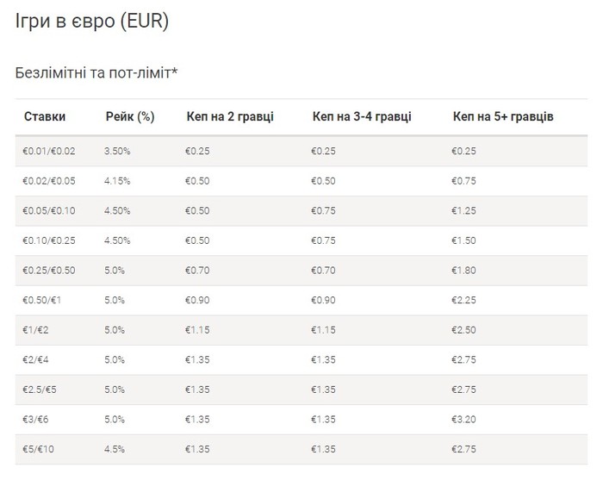
Task: Click the 'Кеп на 2 гравці' header
Action: point(230,116)
